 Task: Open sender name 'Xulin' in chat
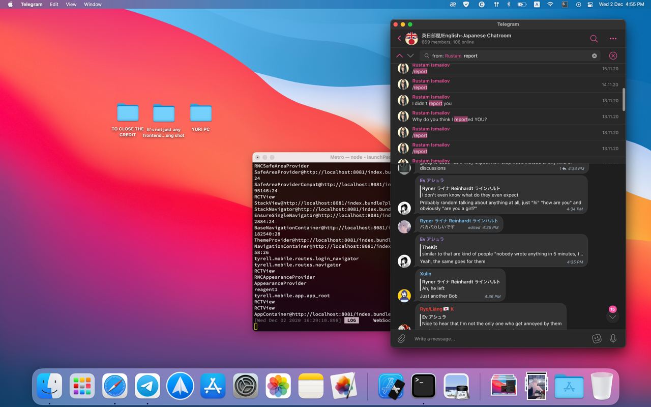(426, 274)
